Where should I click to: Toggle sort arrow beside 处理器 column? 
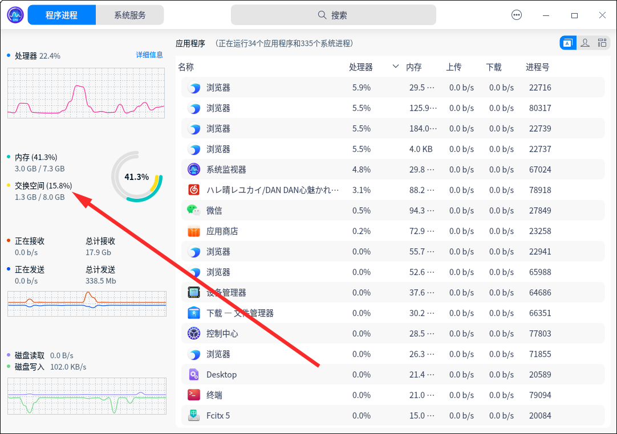396,67
